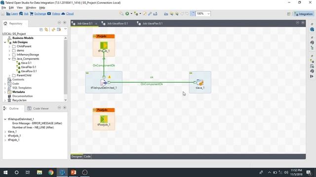Select the Outline tab
The height and width of the screenshot is (177, 316).
pyautogui.click(x=14, y=109)
